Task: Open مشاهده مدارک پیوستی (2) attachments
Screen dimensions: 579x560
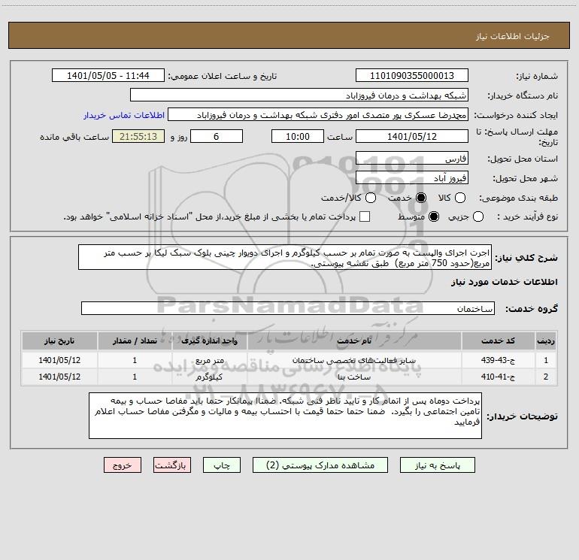Action: pyautogui.click(x=320, y=465)
